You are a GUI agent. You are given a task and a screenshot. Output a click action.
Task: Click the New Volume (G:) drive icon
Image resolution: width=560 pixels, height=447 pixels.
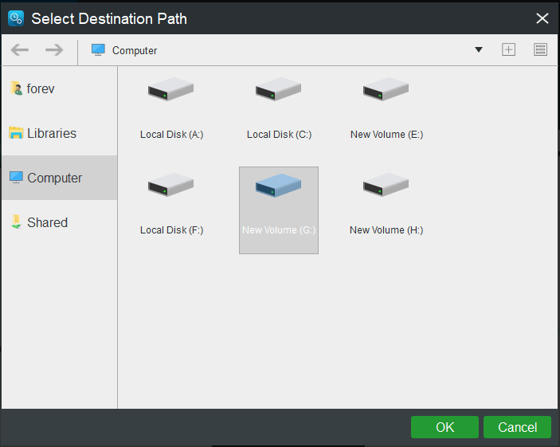tap(278, 186)
